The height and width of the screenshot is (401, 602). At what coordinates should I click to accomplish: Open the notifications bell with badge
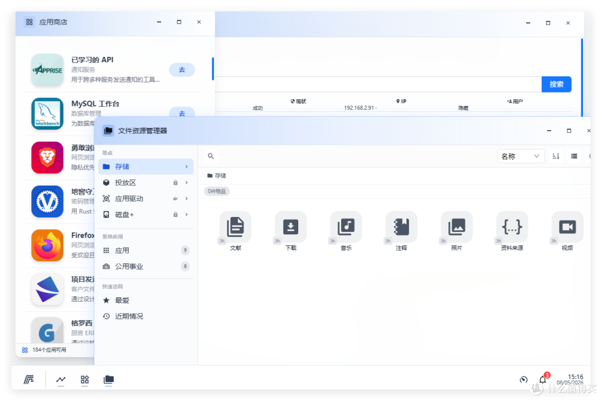[x=543, y=379]
